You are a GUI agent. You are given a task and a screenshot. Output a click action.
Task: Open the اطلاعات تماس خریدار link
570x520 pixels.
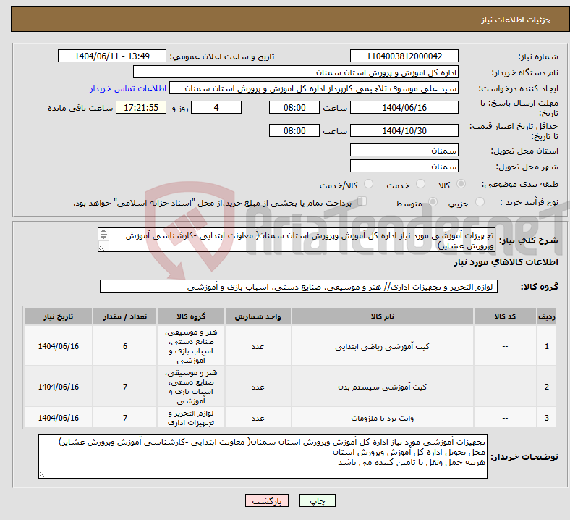click(x=128, y=88)
